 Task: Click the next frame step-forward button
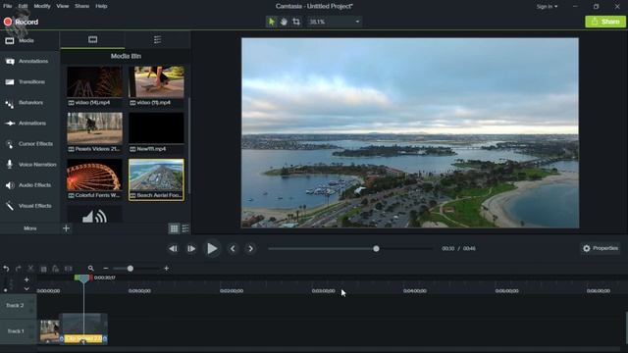191,248
